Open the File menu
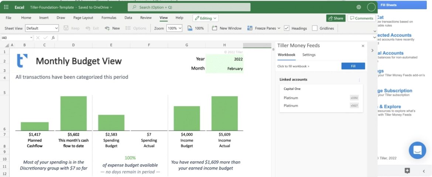This screenshot has height=177, width=432. 8,18
